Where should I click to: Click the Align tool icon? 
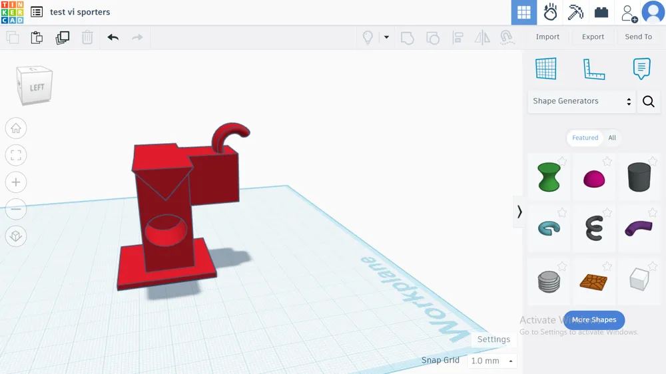pos(458,37)
